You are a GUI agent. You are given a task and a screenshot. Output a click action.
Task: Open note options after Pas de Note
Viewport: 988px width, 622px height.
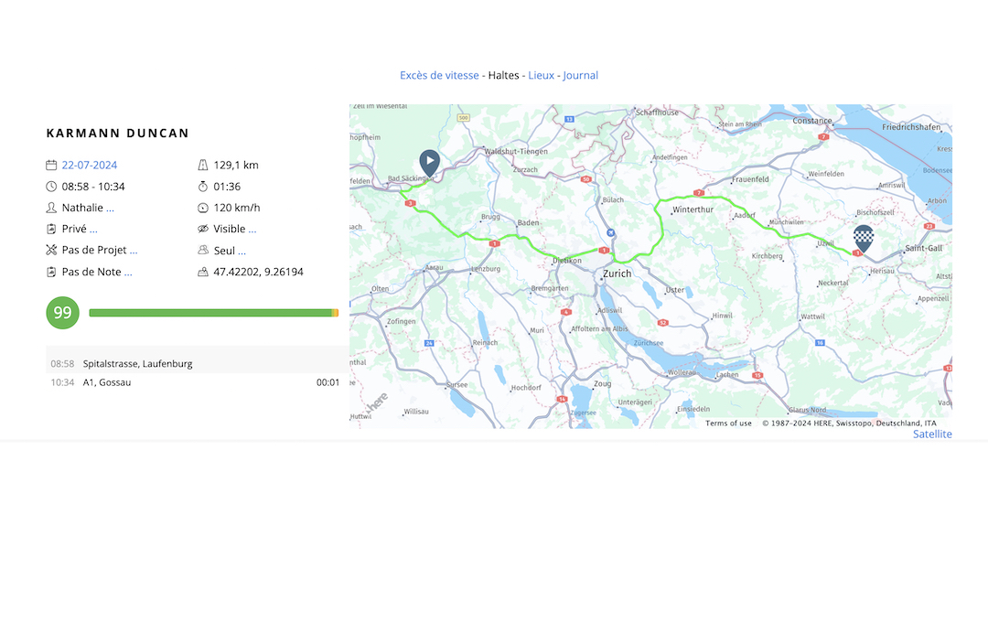pos(129,273)
